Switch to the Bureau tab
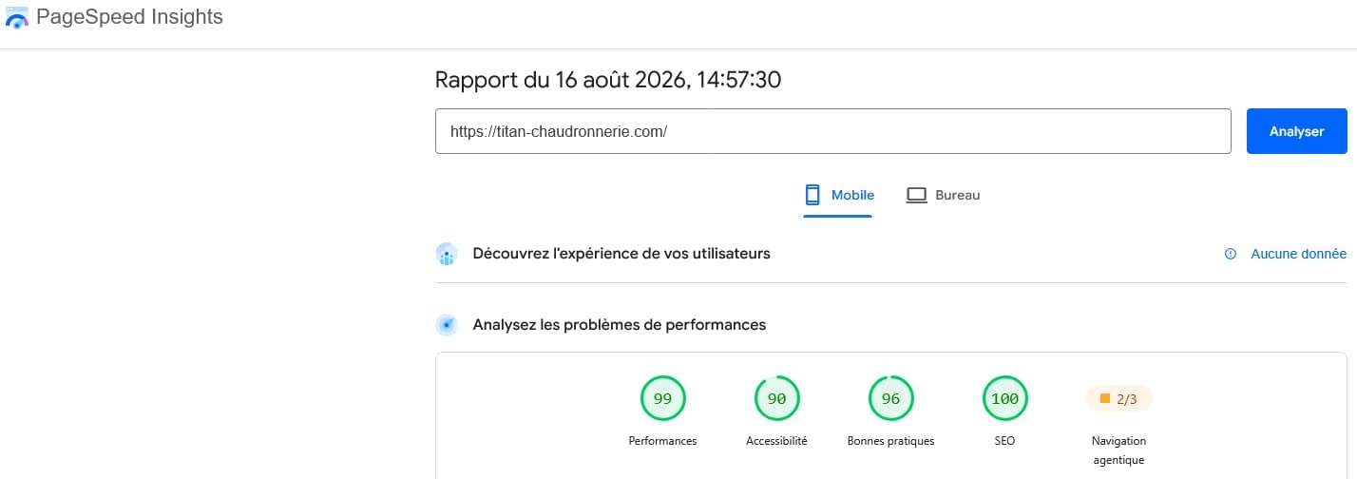The width and height of the screenshot is (1357, 479). coord(943,195)
